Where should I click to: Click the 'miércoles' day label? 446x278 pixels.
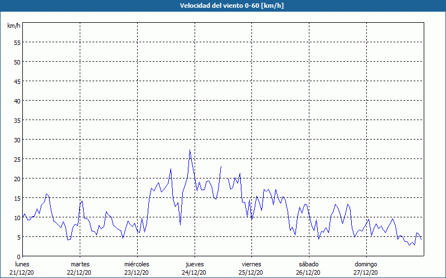pos(137,264)
